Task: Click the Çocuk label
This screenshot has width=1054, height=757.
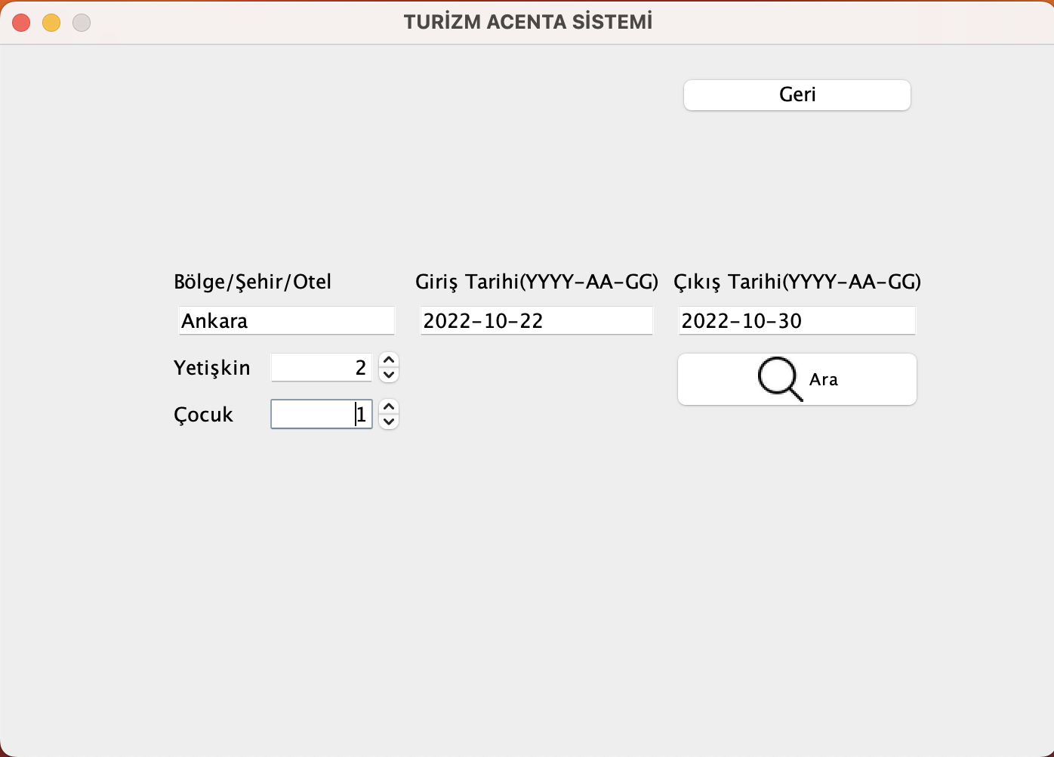Action: [204, 415]
